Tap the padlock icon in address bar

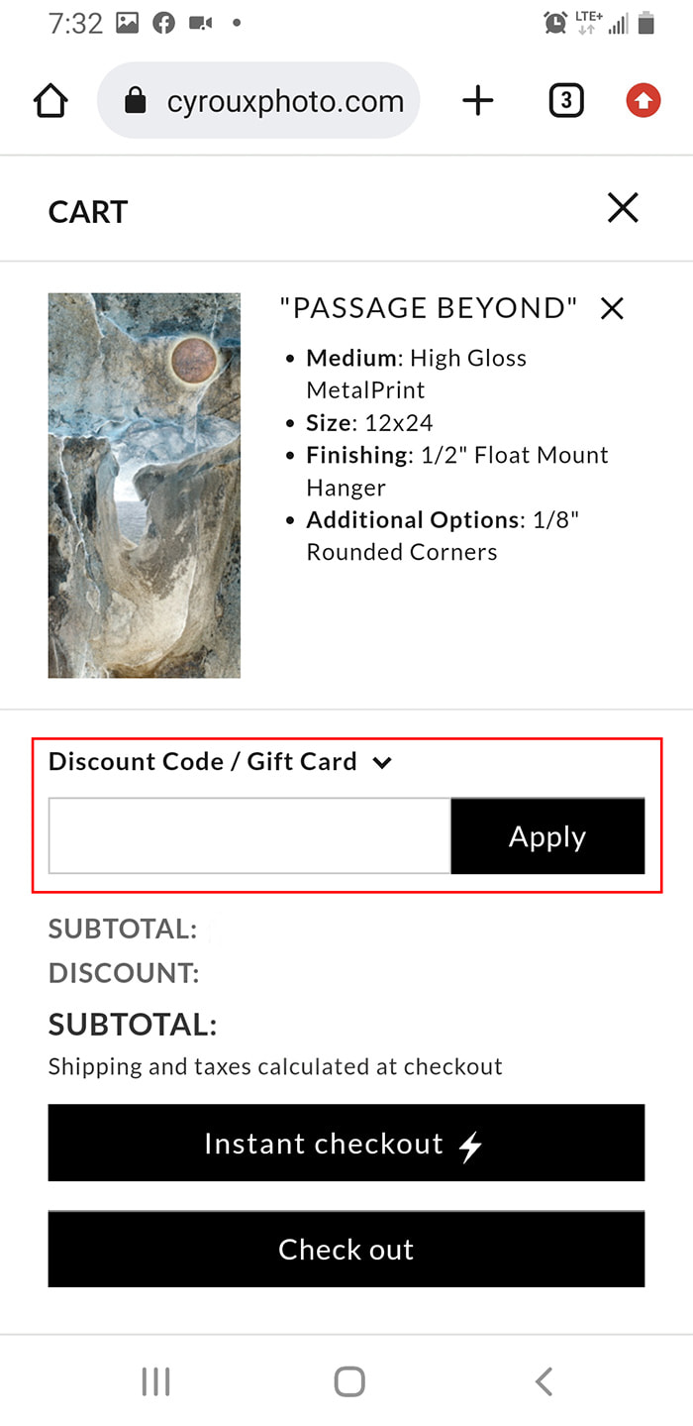coord(135,101)
